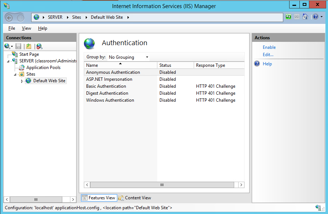Collapse the Sites tree node
Image resolution: width=328 pixels, height=214 pixels.
point(15,75)
